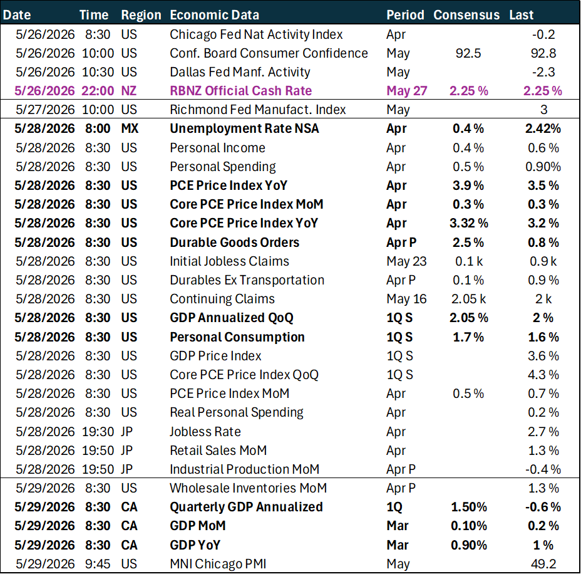Click Unemployment Rate last value 2.42%
The width and height of the screenshot is (581, 574).
pyautogui.click(x=543, y=128)
